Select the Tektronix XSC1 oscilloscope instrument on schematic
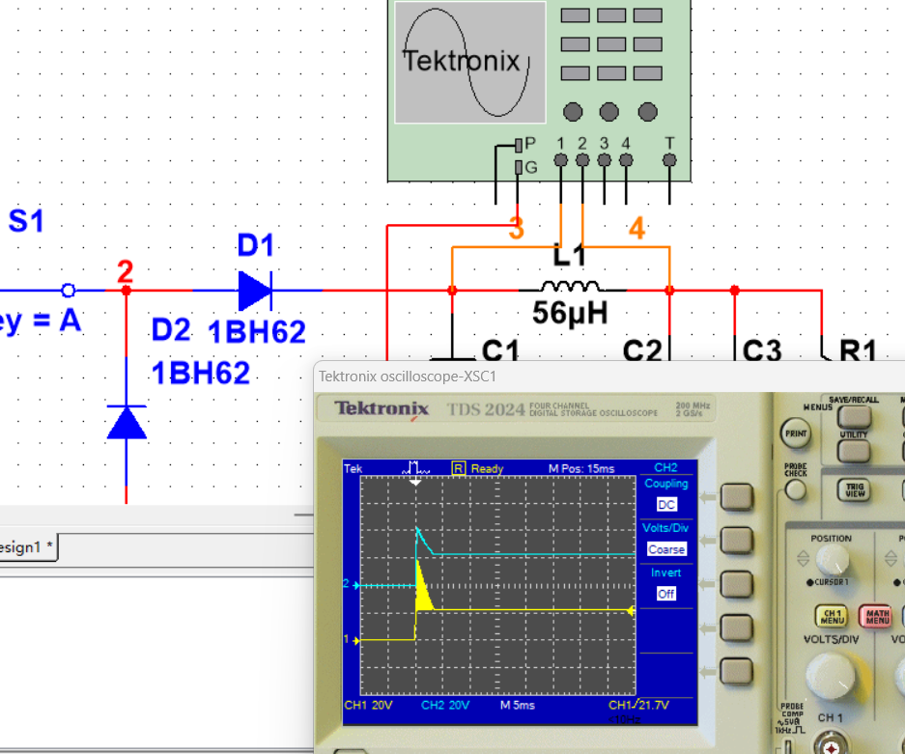This screenshot has width=905, height=754. tap(539, 91)
